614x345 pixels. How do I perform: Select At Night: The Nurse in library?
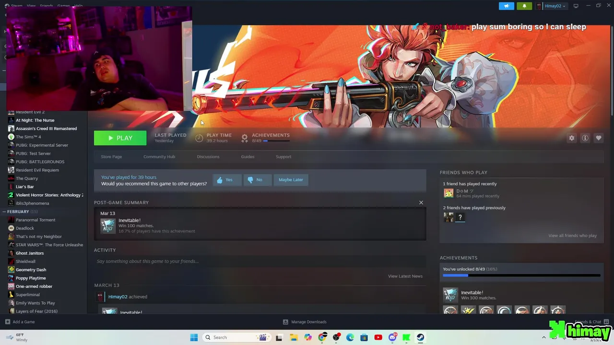point(35,120)
